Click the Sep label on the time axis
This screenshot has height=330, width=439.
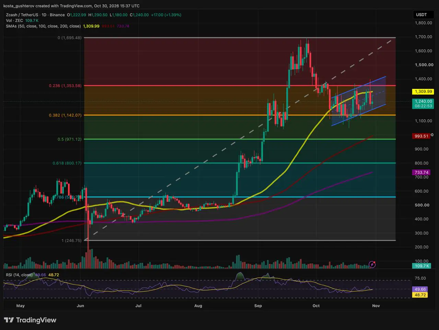(258, 306)
